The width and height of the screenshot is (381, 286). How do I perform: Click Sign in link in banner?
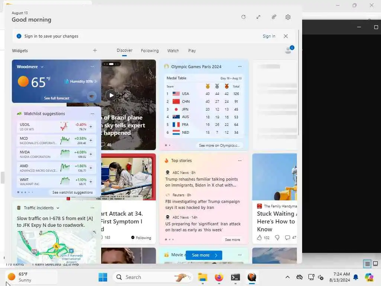(269, 36)
